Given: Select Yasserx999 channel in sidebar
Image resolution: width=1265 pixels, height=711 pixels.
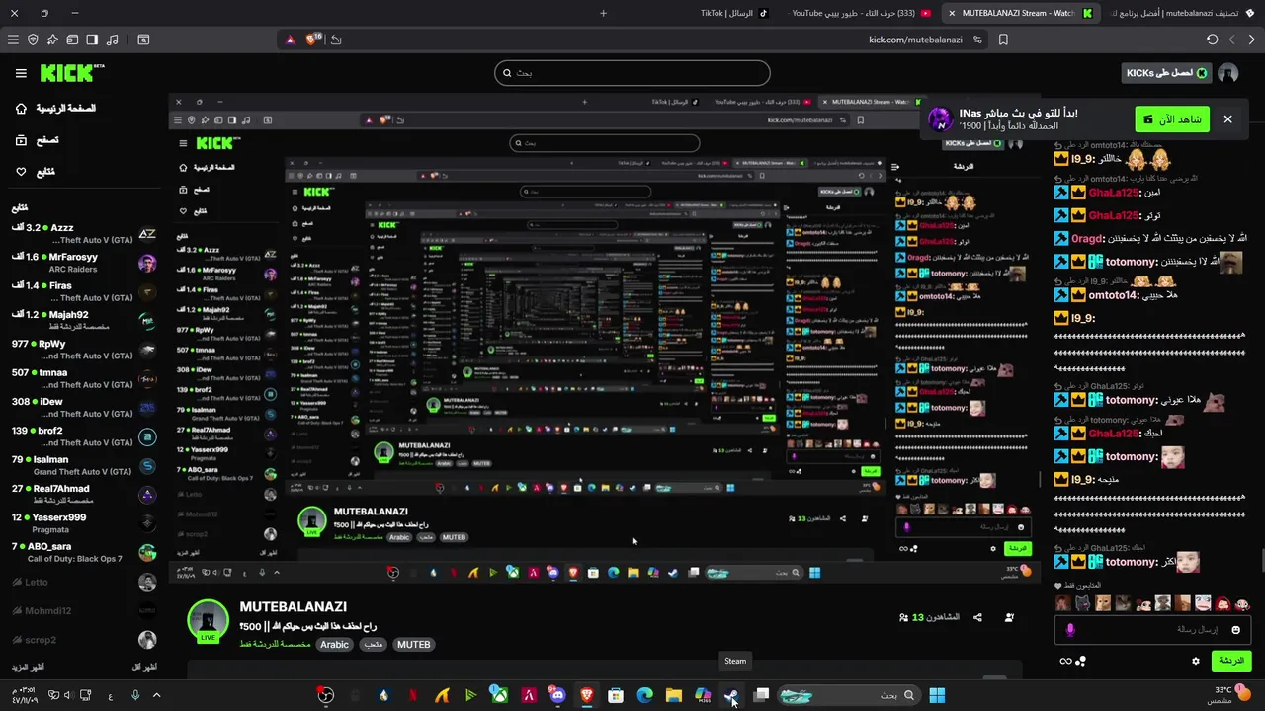Looking at the screenshot, I should point(84,523).
